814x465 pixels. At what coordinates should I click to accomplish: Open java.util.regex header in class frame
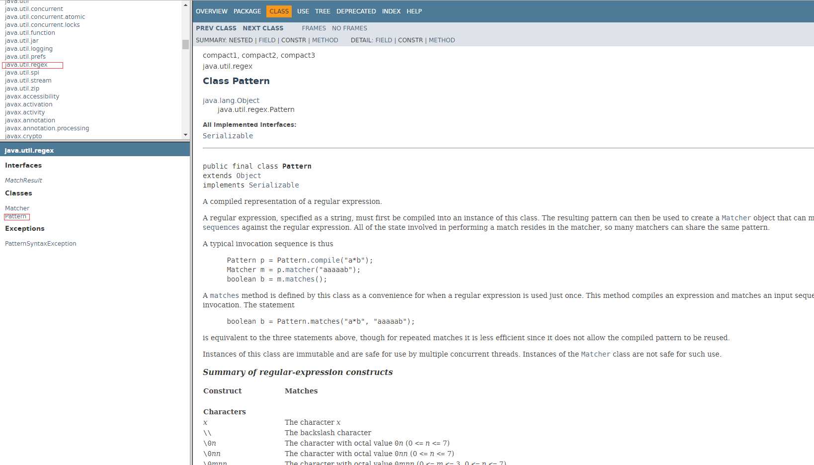[x=29, y=150]
